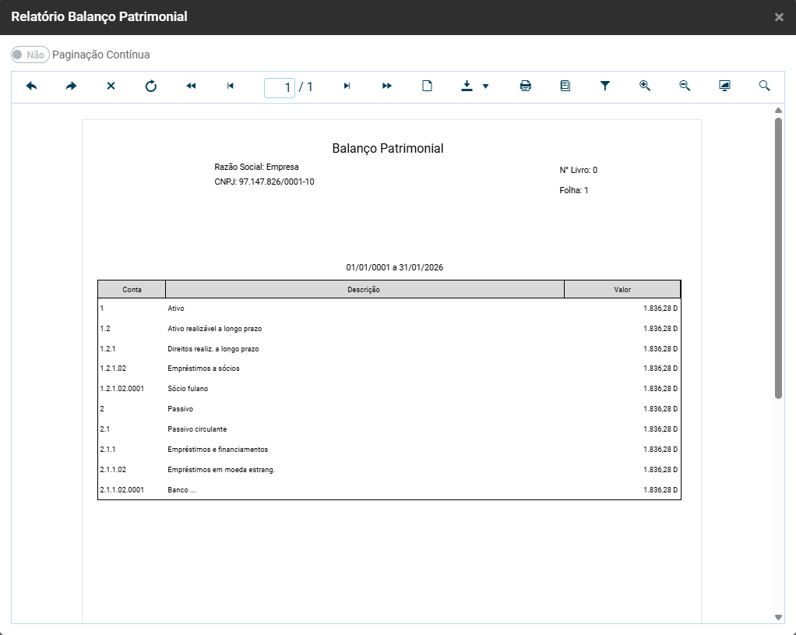Click the Descrição column header
796x635 pixels.
[x=365, y=290]
